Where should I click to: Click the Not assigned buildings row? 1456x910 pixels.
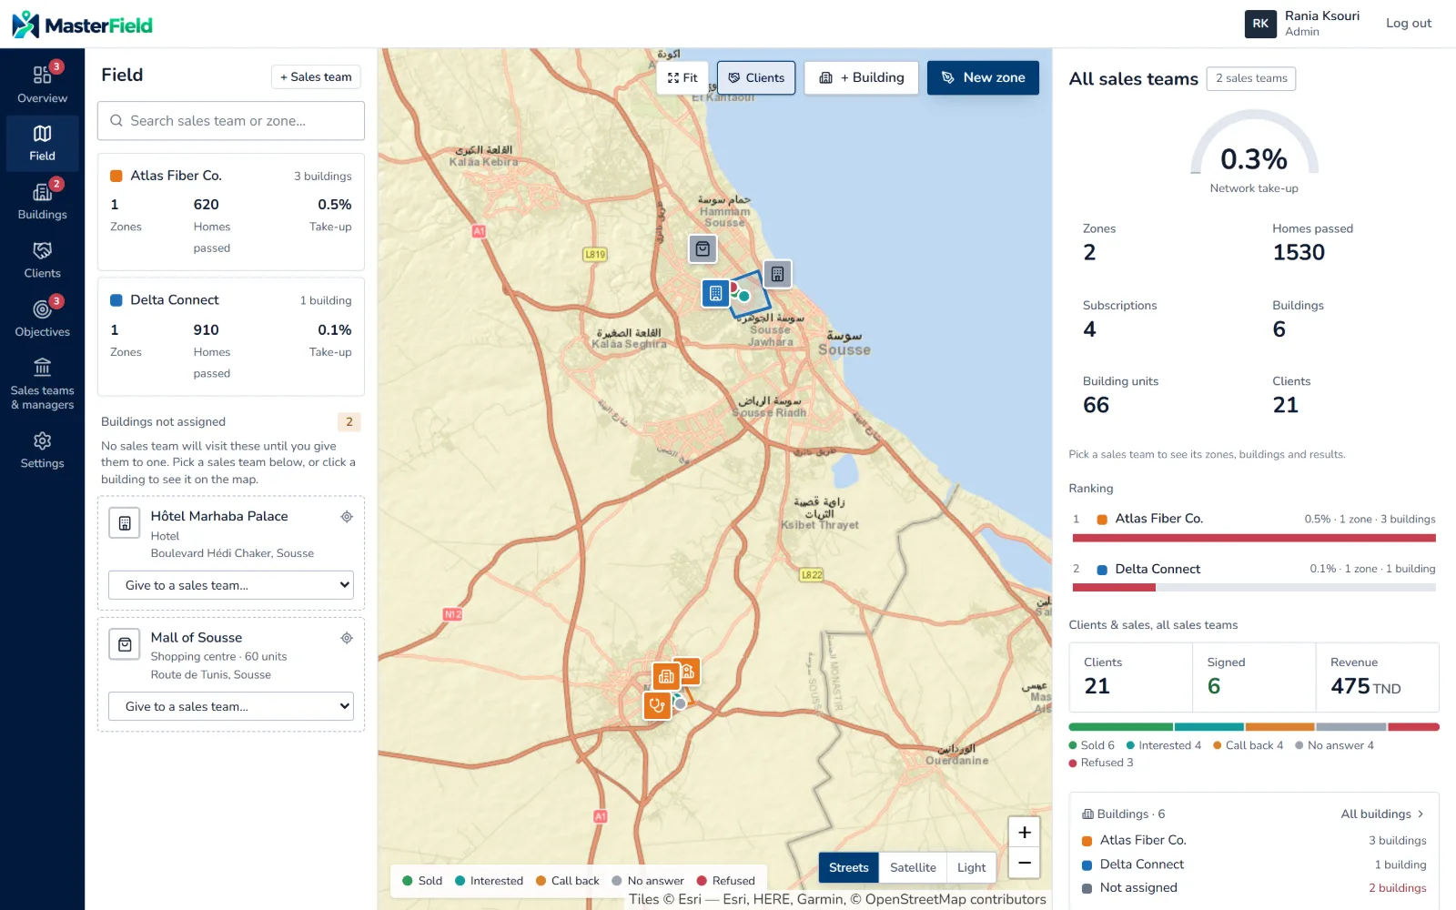pos(1254,888)
